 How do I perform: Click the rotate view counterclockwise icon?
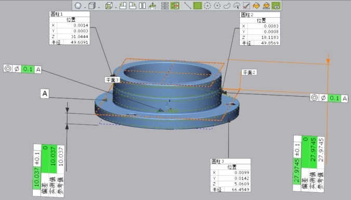pyautogui.click(x=123, y=6)
